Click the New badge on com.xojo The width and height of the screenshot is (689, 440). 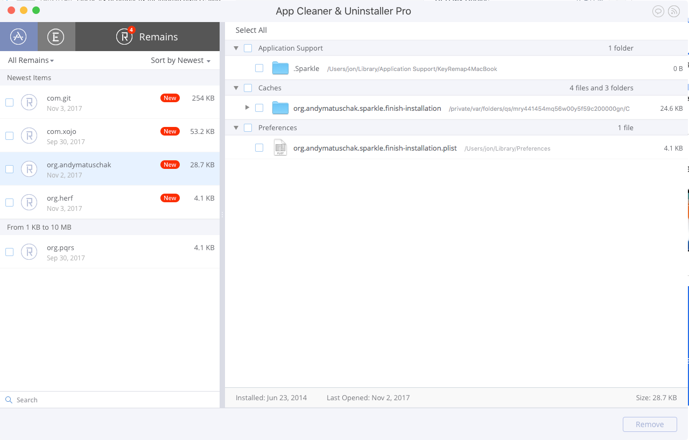tap(170, 131)
